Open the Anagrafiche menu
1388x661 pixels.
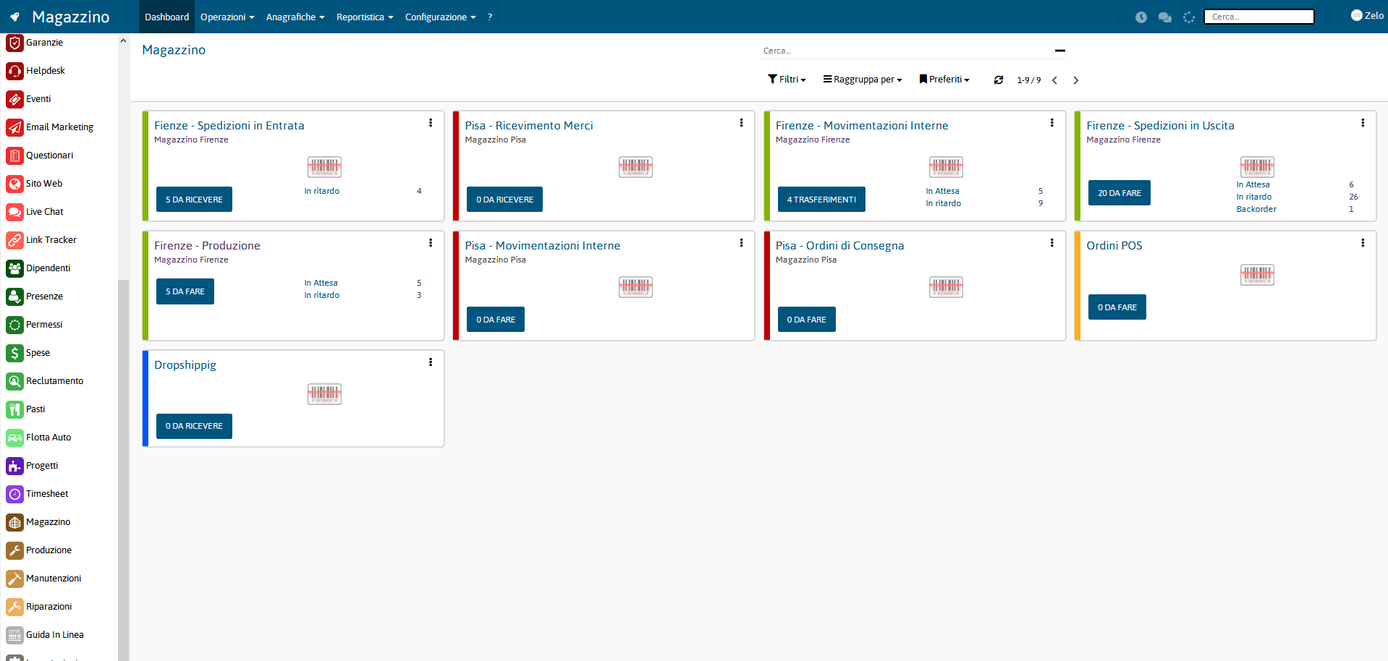(x=295, y=17)
